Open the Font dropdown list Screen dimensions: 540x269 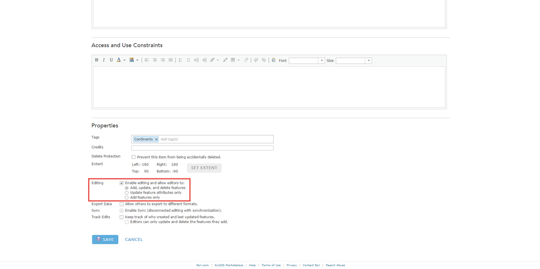(x=322, y=60)
